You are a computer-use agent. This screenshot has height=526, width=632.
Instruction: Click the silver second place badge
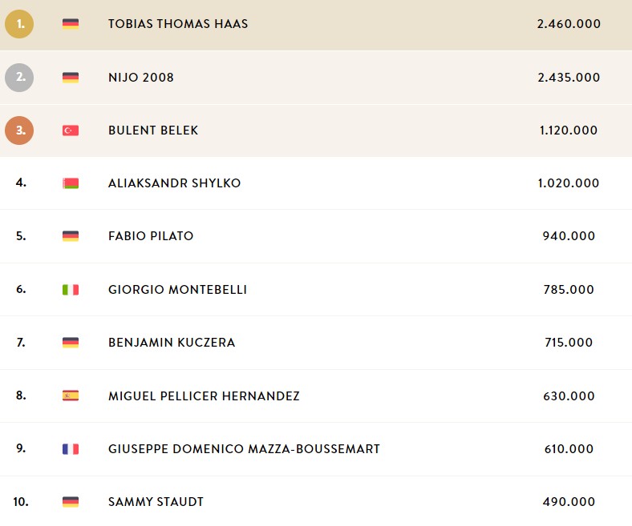[19, 78]
